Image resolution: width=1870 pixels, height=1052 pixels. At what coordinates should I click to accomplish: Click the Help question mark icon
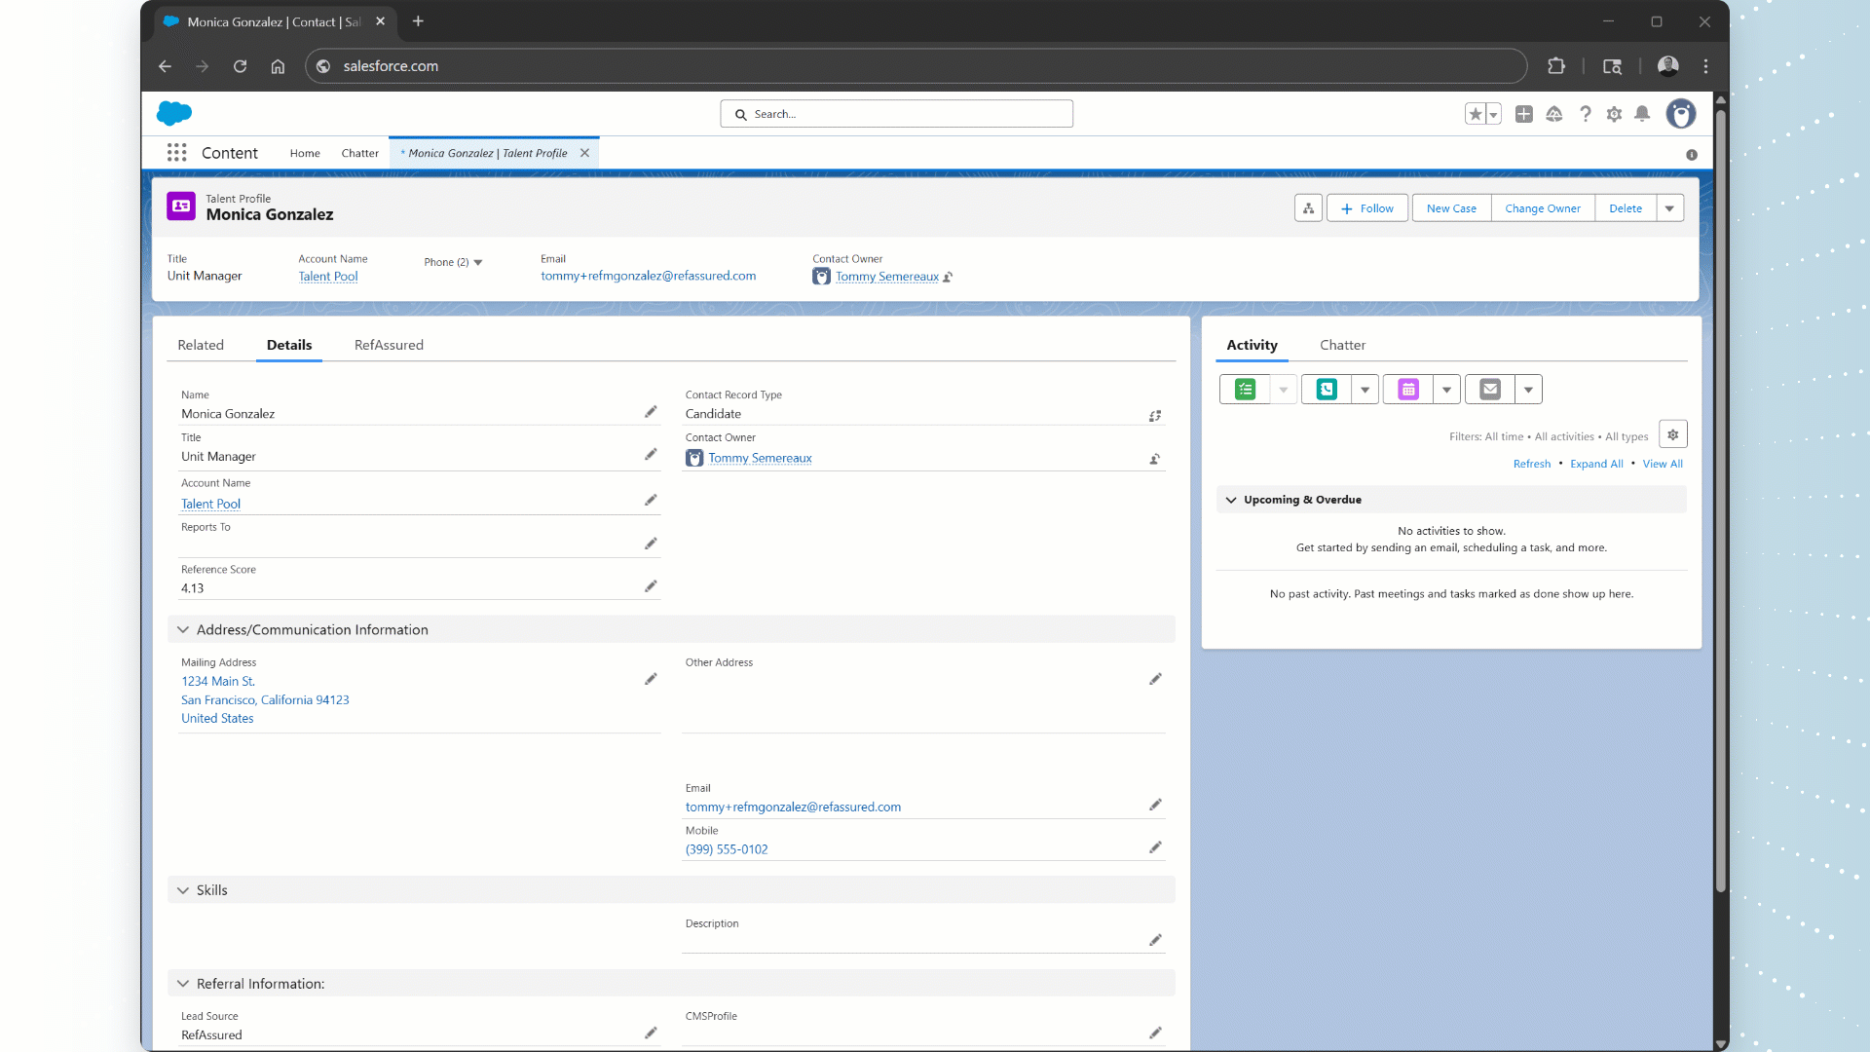(x=1585, y=114)
